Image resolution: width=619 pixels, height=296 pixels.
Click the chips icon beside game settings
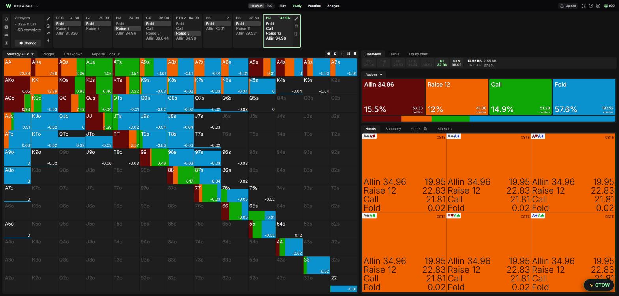[x=48, y=33]
